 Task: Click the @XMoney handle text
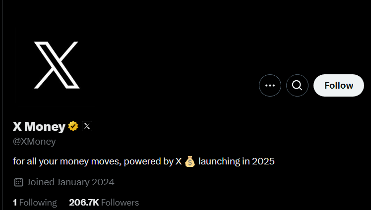point(34,142)
